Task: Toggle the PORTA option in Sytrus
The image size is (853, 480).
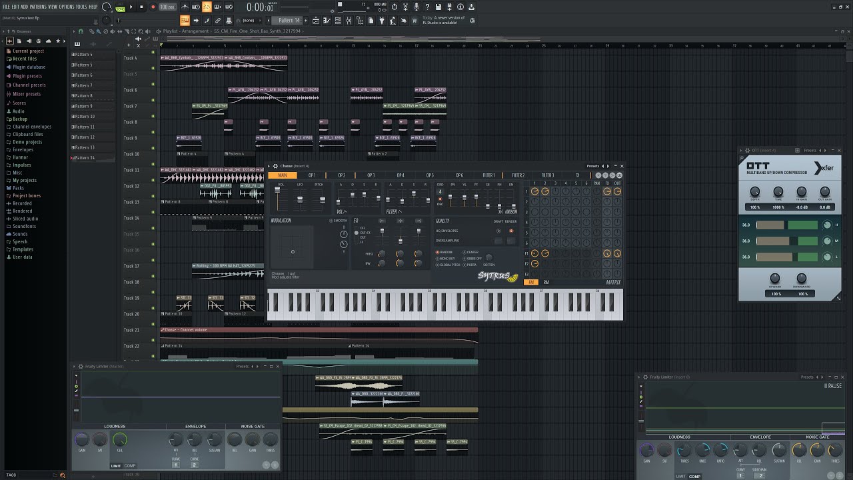Action: coord(470,265)
